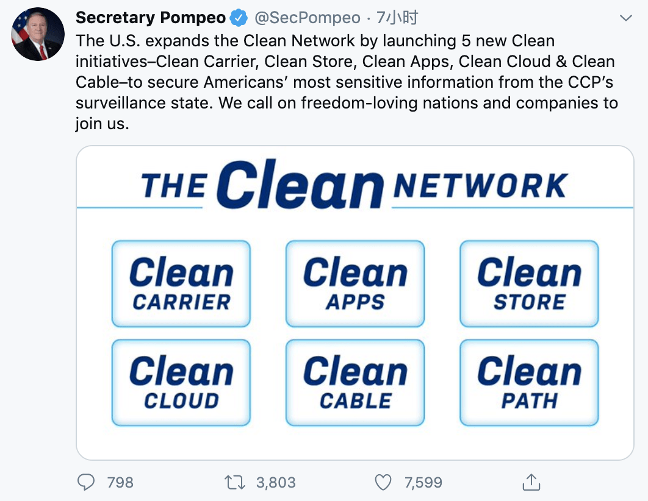Click the Clean Cable box in image
Image resolution: width=648 pixels, height=501 pixels.
click(355, 383)
